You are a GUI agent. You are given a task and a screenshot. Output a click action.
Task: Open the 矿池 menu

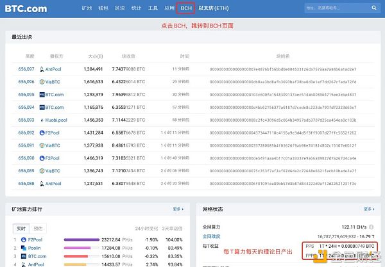(87, 8)
